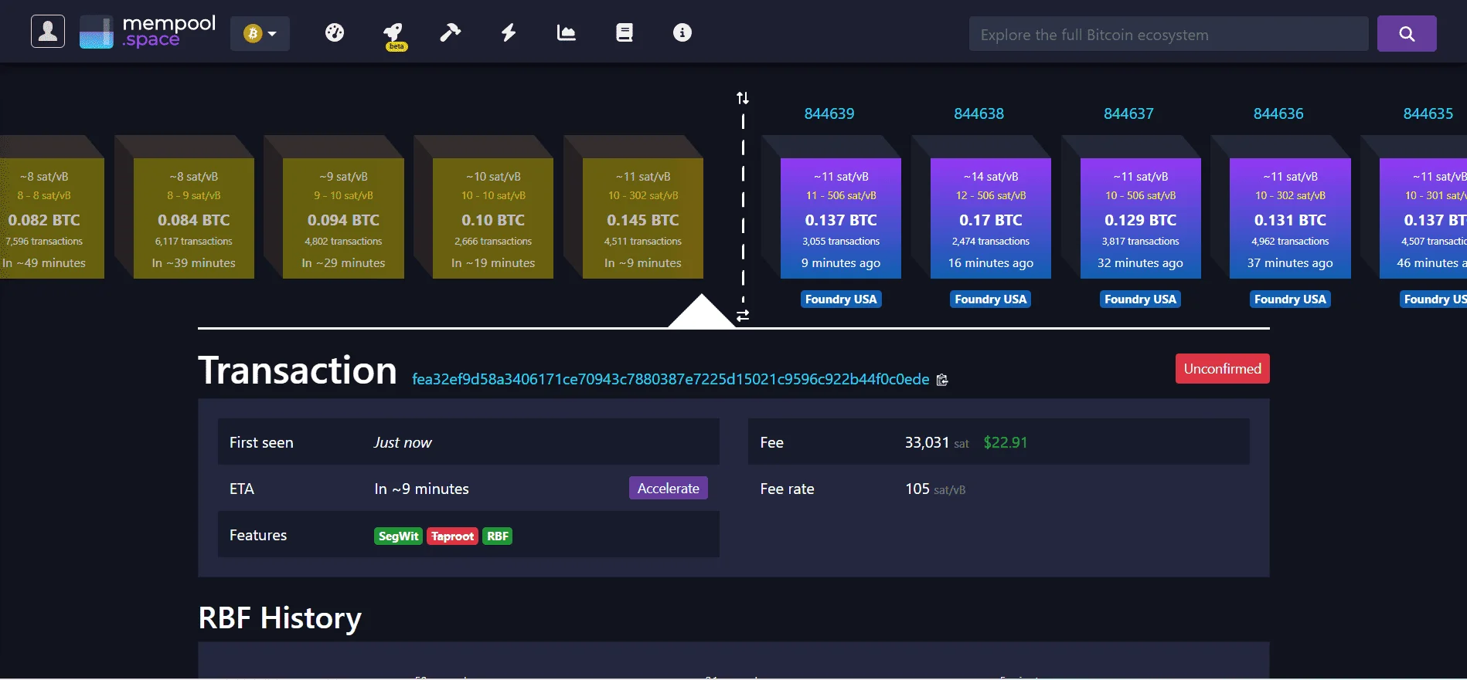Select the mined block from 37 minutes ago
Screen dimensions: 1467x680
click(1290, 218)
